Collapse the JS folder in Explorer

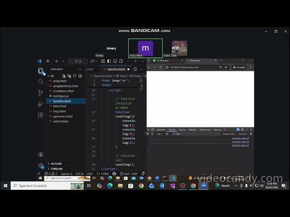pos(48,76)
